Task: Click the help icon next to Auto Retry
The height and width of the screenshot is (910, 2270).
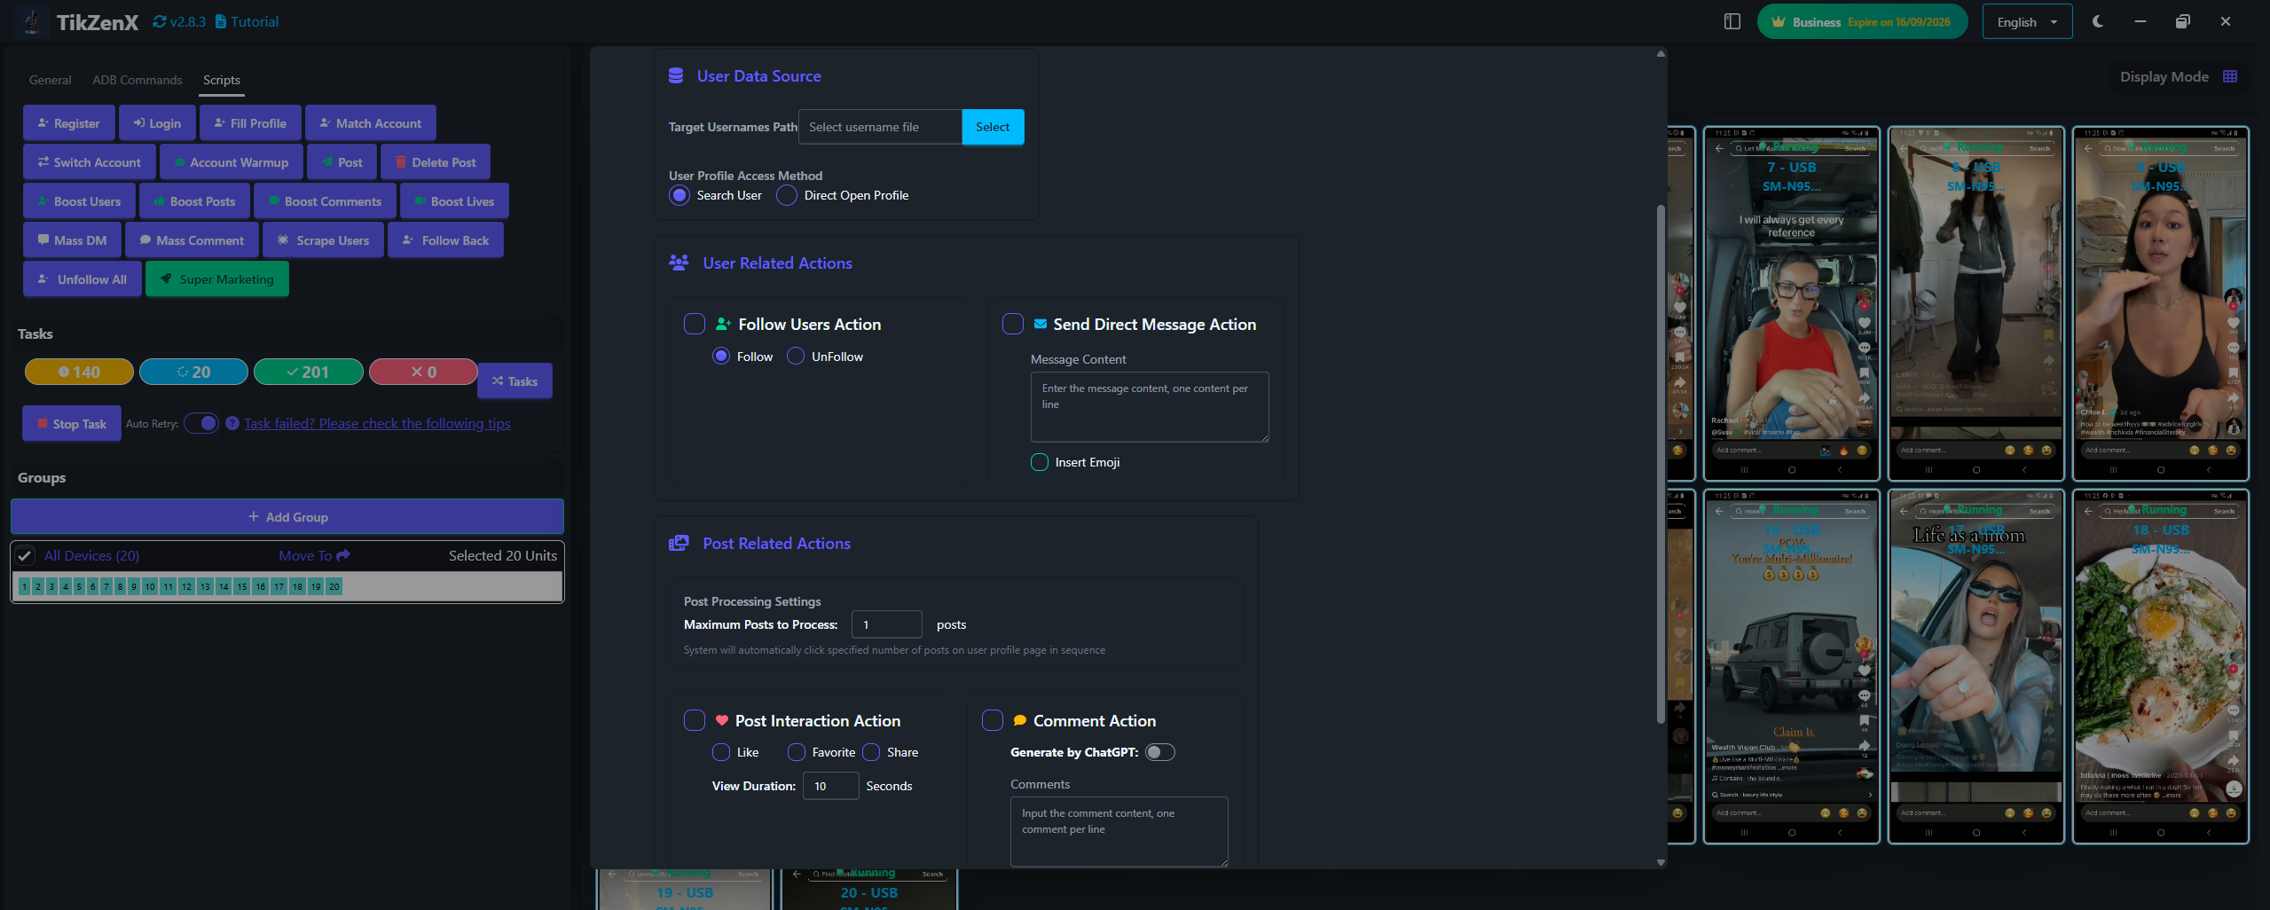Action: 232,423
